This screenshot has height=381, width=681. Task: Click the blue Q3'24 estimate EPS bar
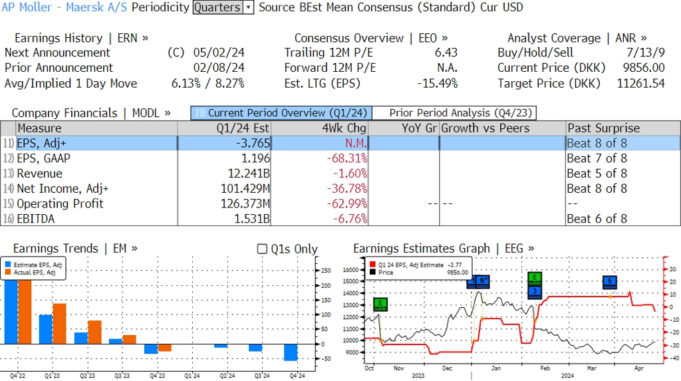point(255,348)
